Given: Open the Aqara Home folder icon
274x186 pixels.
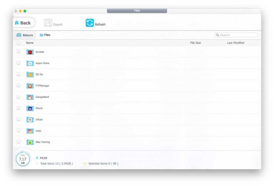Looking at the screenshot, I should [30, 63].
